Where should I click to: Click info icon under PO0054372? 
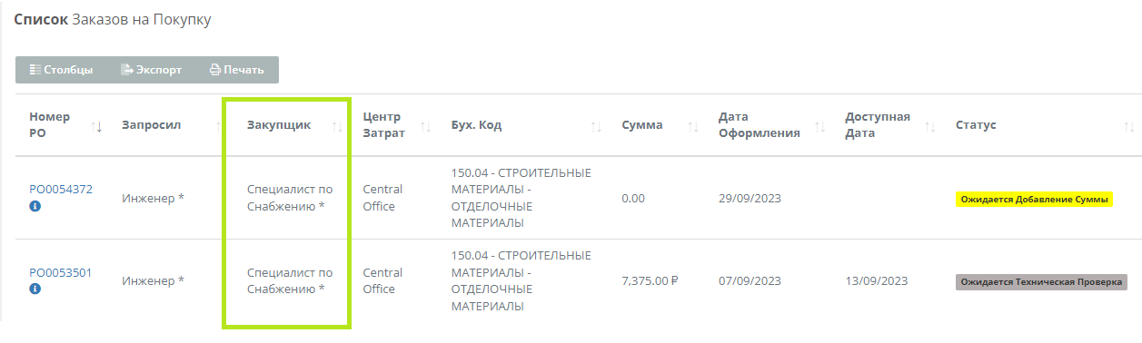(x=35, y=206)
